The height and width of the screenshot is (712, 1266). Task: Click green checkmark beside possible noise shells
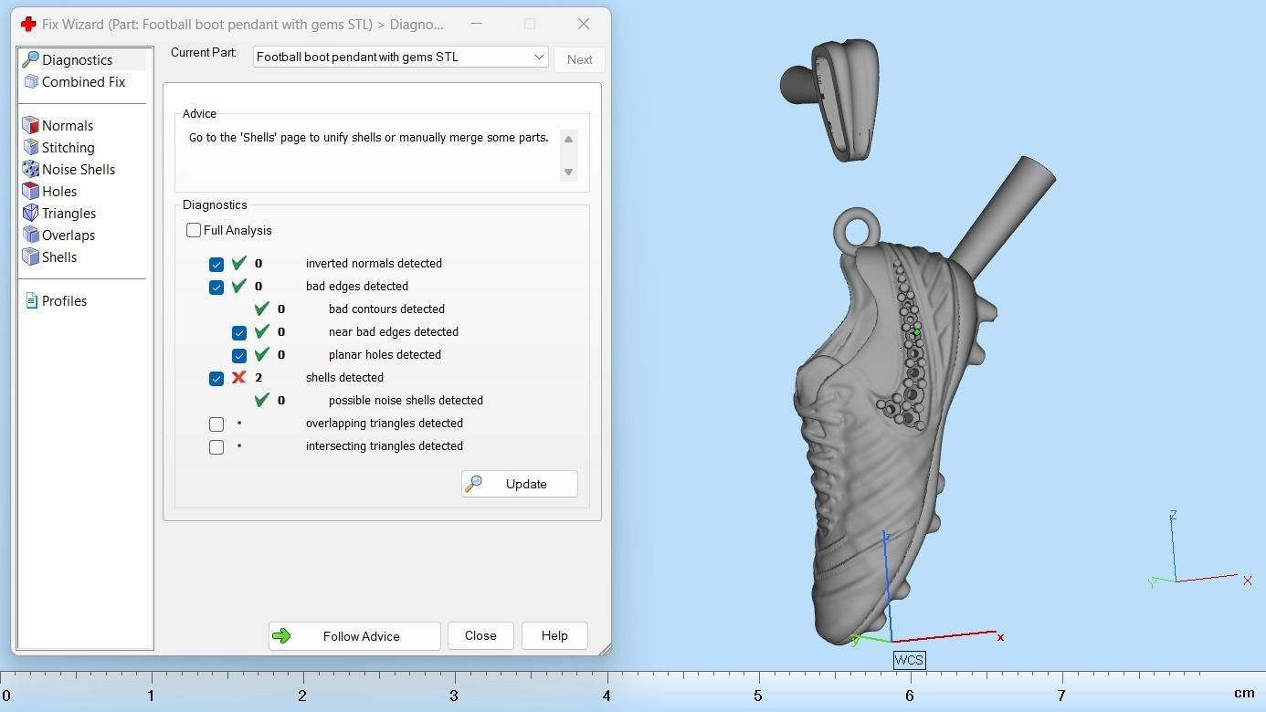click(262, 400)
